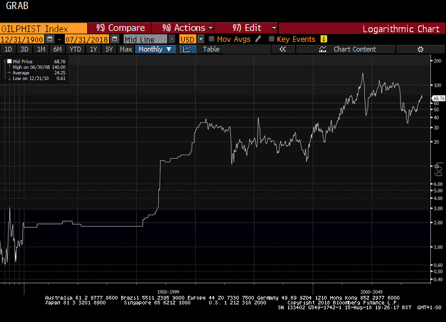The image size is (446, 322).
Task: Collapse the Mid Price legend tree
Action: (x=5, y=61)
